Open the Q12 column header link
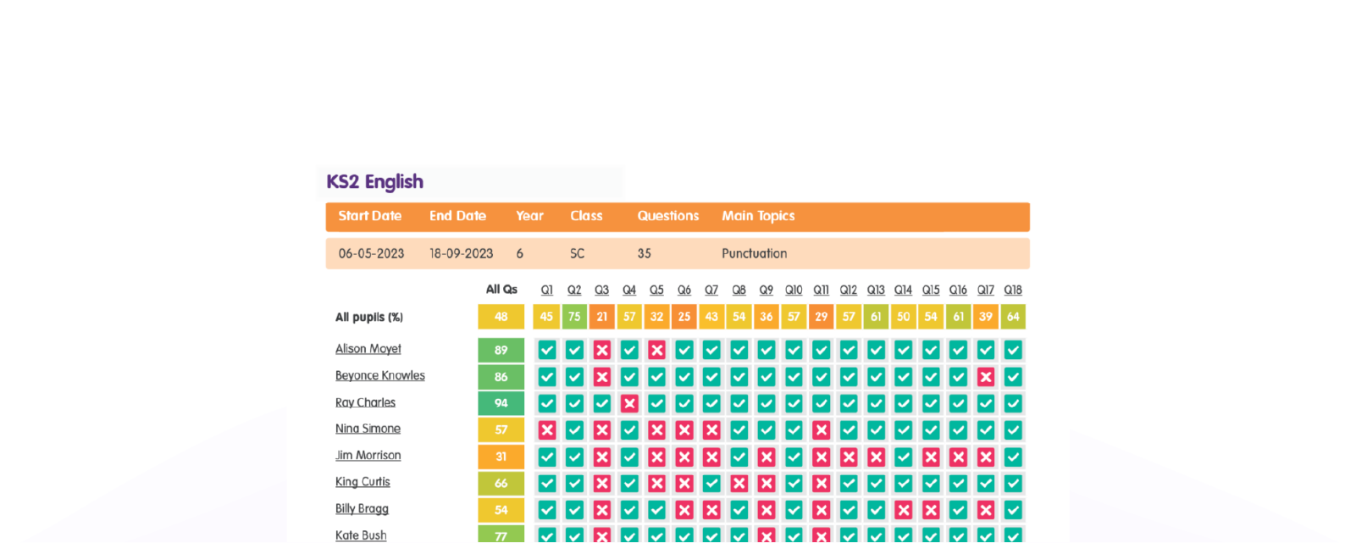The image size is (1356, 543). pos(848,290)
